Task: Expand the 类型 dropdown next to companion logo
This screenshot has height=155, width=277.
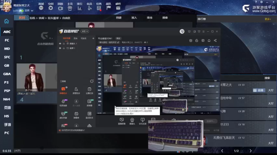Action: tap(85, 31)
